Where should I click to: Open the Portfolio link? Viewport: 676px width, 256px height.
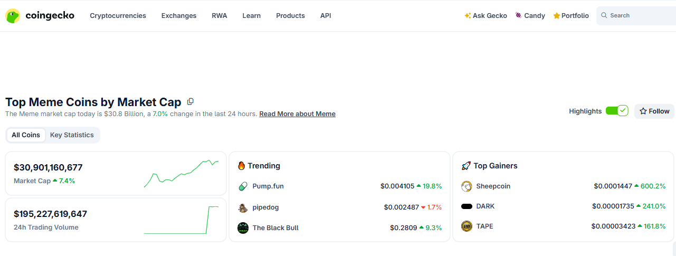pos(571,16)
